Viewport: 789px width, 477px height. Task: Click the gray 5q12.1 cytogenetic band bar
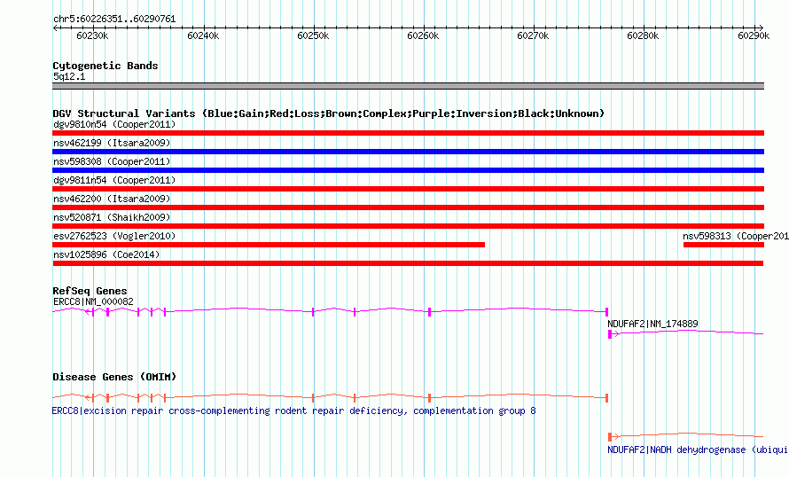pos(408,86)
